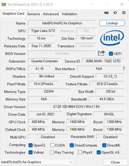Image resolution: width=129 pixels, height=166 pixels.
Task: Click the Close button at bottom
Action: (x=115, y=162)
